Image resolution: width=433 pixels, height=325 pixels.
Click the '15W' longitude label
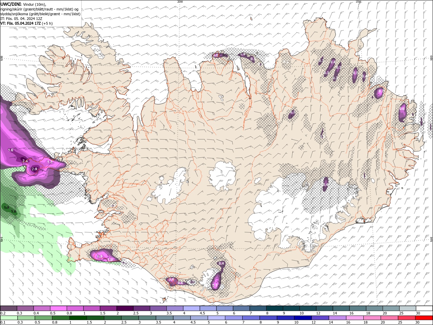358,2
